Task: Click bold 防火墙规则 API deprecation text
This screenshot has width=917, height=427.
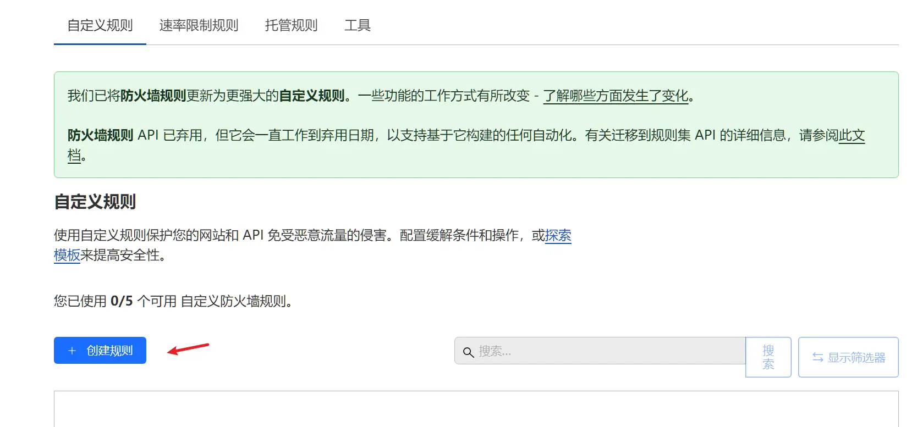Action: tap(100, 136)
